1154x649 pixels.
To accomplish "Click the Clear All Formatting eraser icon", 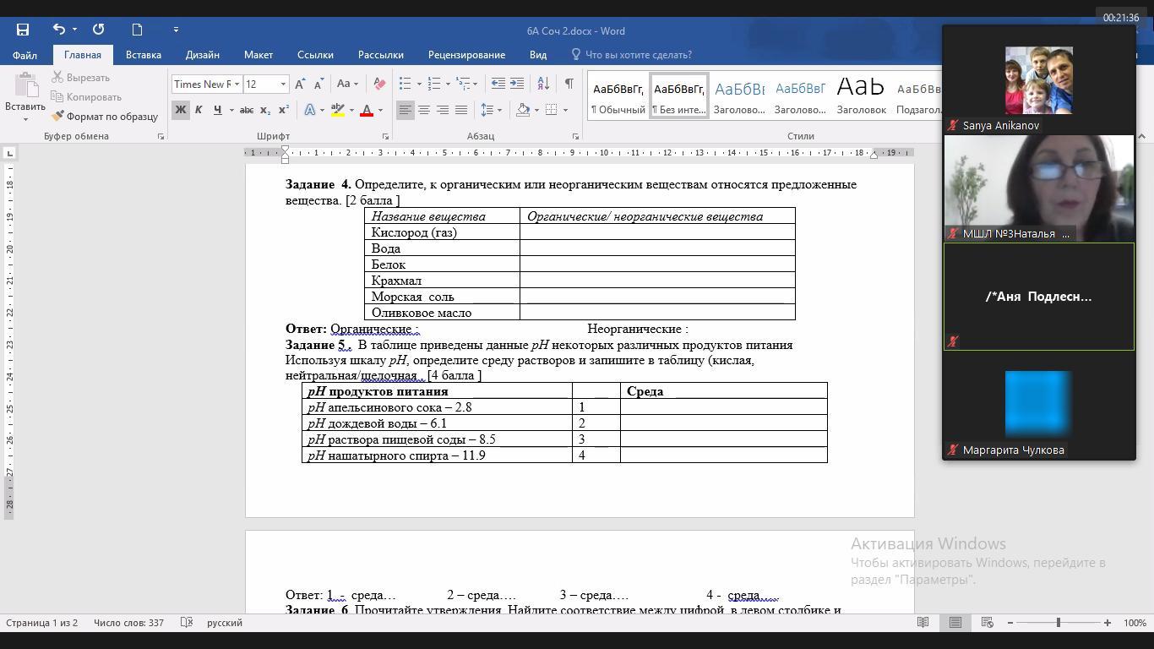I will coord(379,84).
